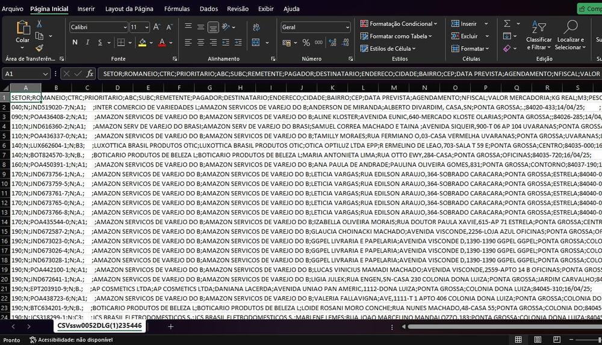602x345 pixels.
Task: Open Classificar e Filtrar
Action: [539, 35]
